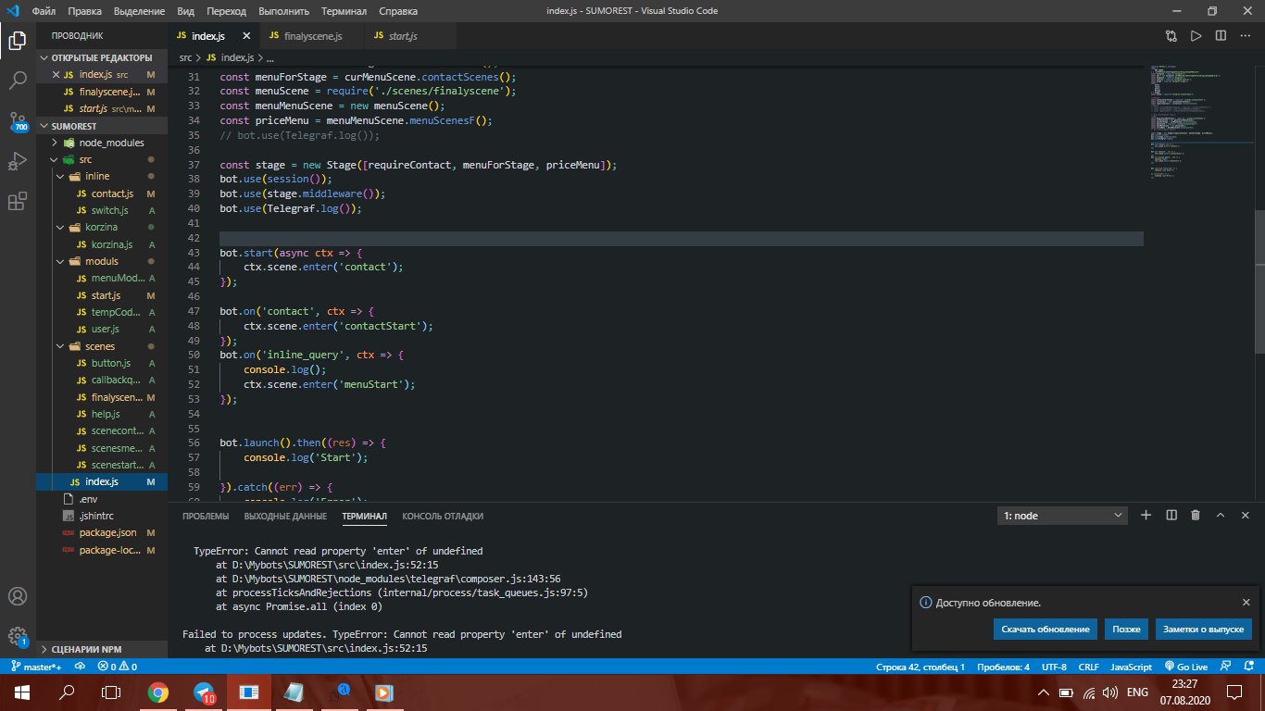Switch to the finalyscene.js tab
1265x711 pixels.
coord(312,36)
